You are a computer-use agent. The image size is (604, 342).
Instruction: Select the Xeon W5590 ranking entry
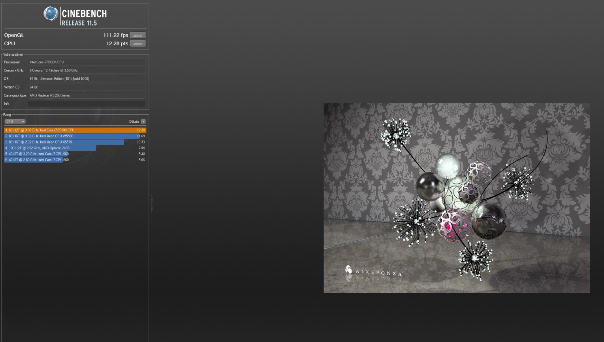[x=75, y=136]
